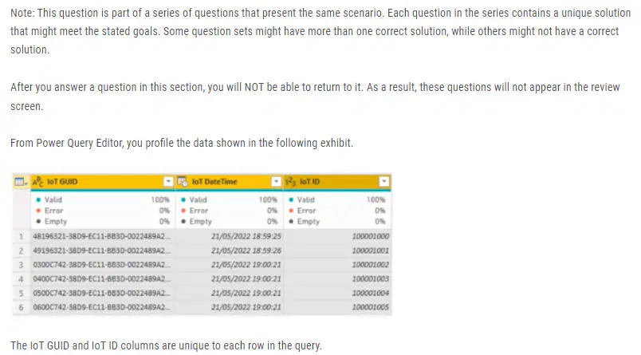The height and width of the screenshot is (355, 641).
Task: Select row number 1 in the grid
Action: 21,236
